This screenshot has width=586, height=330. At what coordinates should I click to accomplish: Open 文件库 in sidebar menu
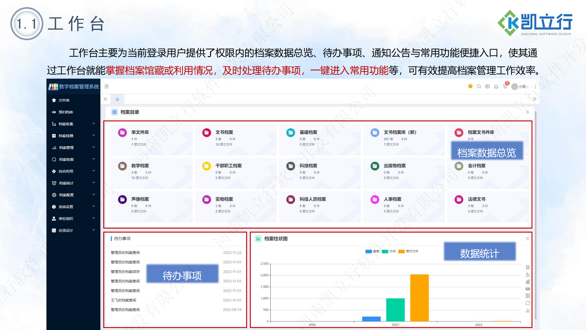coord(64,100)
